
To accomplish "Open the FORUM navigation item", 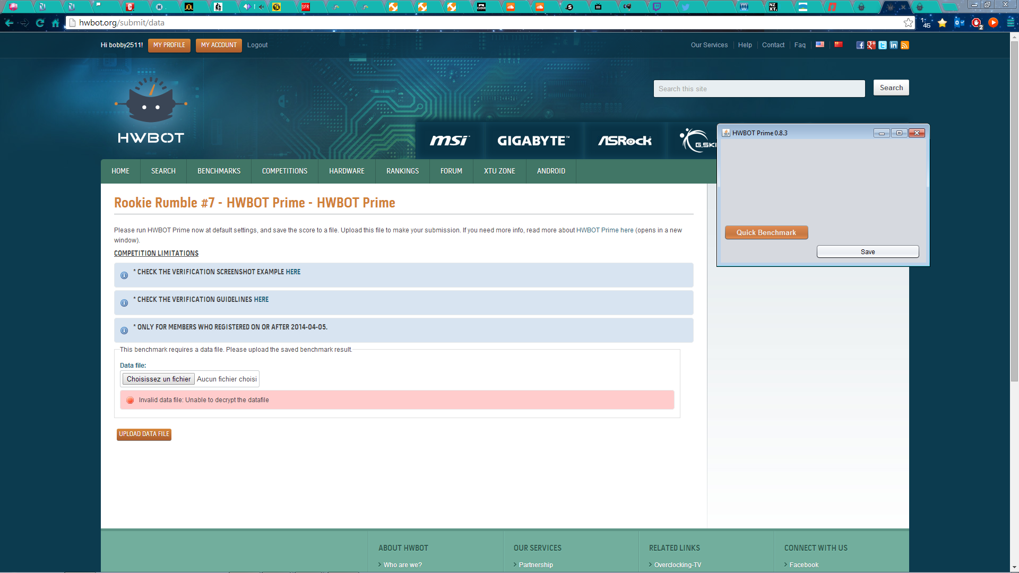I will point(451,171).
